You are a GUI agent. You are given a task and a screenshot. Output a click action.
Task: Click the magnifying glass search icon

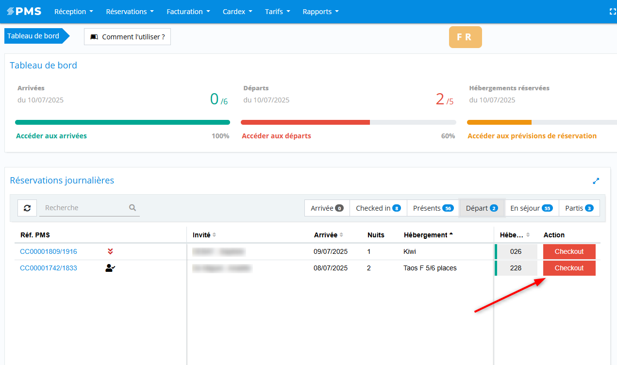[x=133, y=208]
